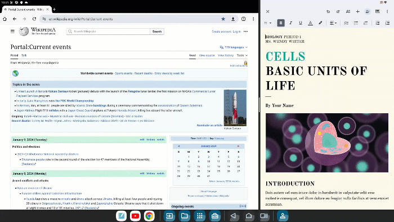
Task: Open Chrome downloads with the download icon
Action: (x=233, y=19)
